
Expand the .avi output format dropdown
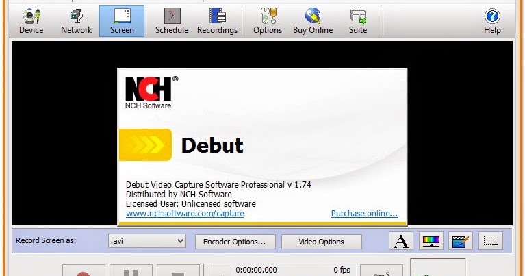coord(147,241)
